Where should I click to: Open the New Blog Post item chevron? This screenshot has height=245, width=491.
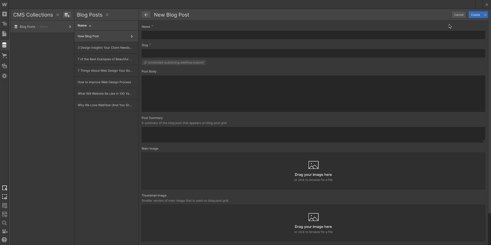[x=132, y=36]
